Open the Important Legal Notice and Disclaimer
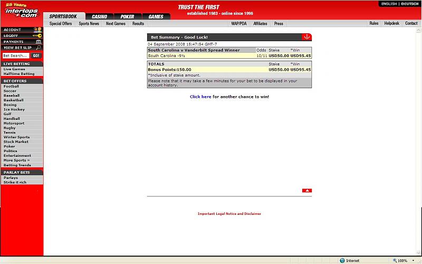 coord(229,214)
